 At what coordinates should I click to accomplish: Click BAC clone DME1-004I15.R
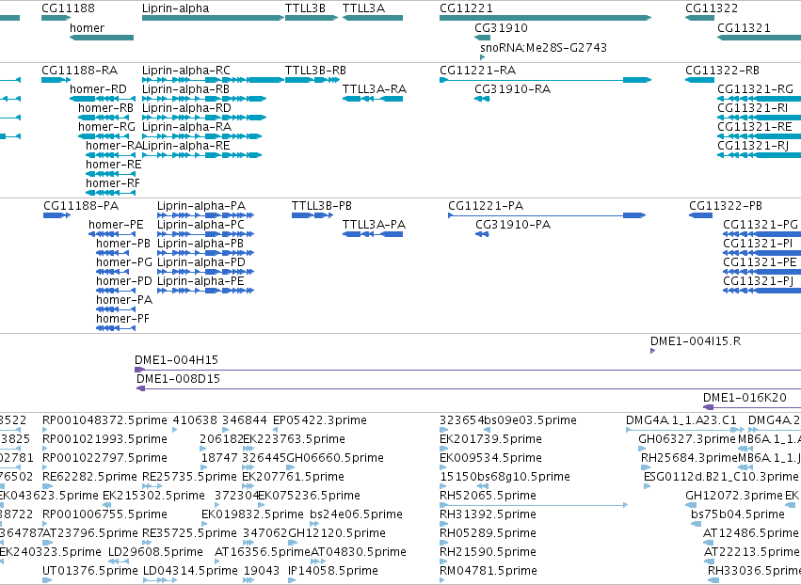coord(696,341)
